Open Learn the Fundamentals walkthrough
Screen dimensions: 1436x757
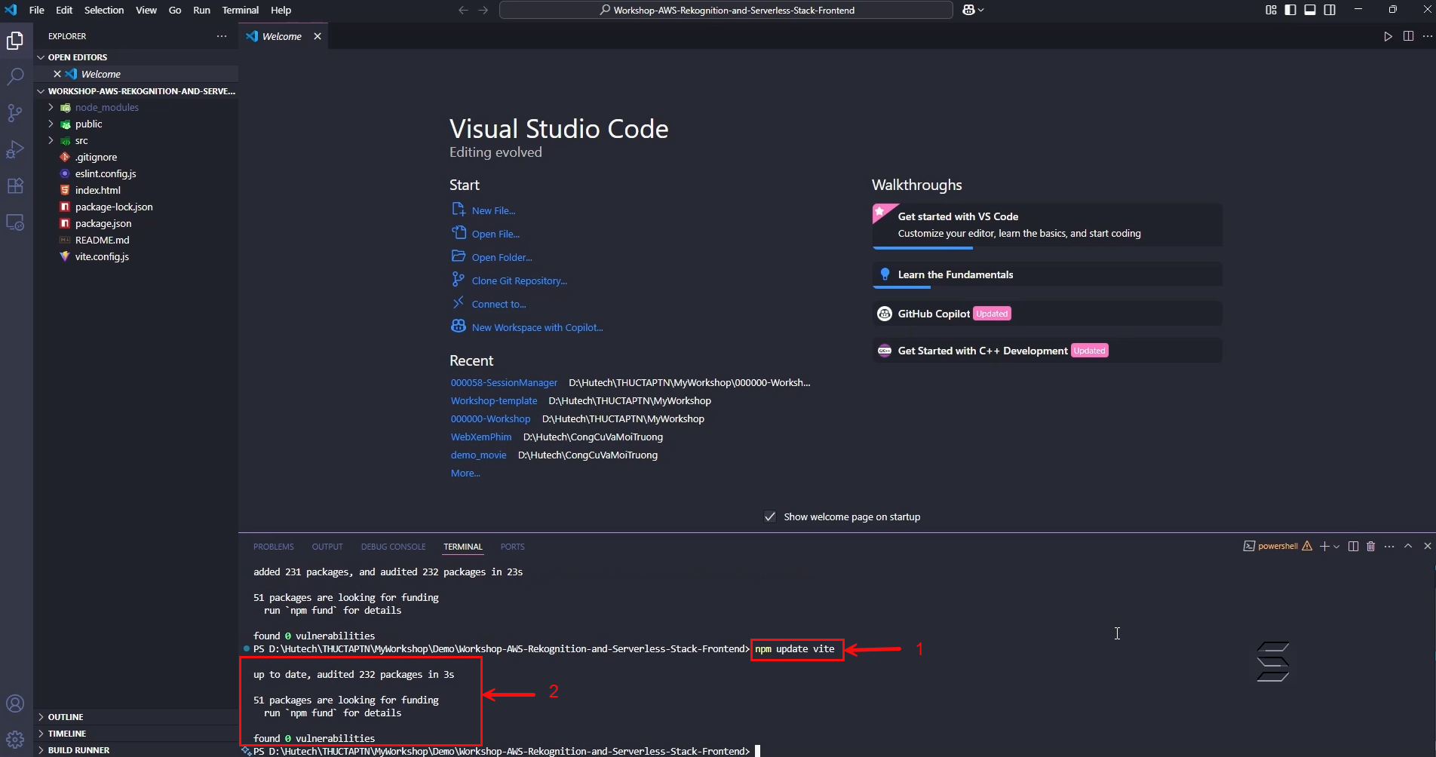click(1048, 274)
